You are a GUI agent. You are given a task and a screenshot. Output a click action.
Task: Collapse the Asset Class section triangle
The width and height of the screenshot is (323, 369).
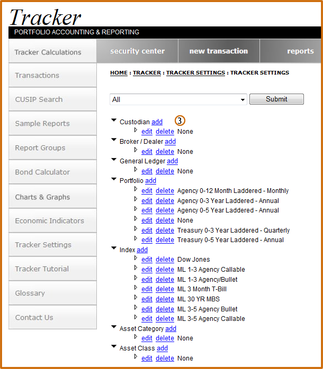114,346
